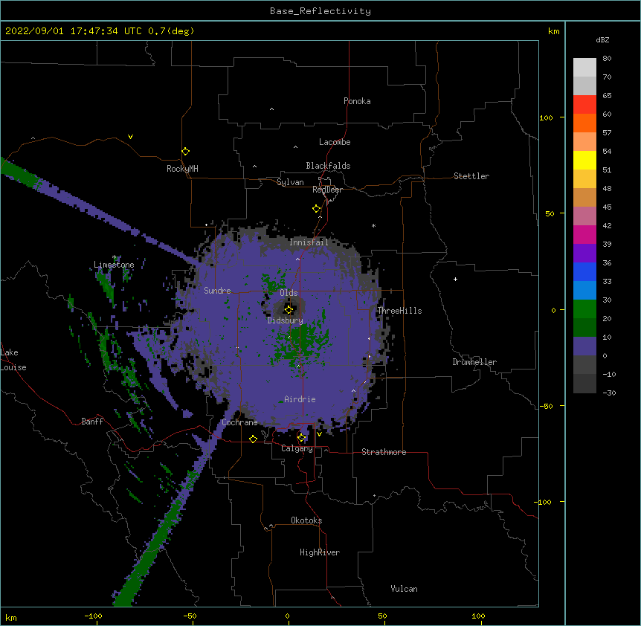Click the -100 tick on bottom axis
641x626 pixels.
coord(94,616)
